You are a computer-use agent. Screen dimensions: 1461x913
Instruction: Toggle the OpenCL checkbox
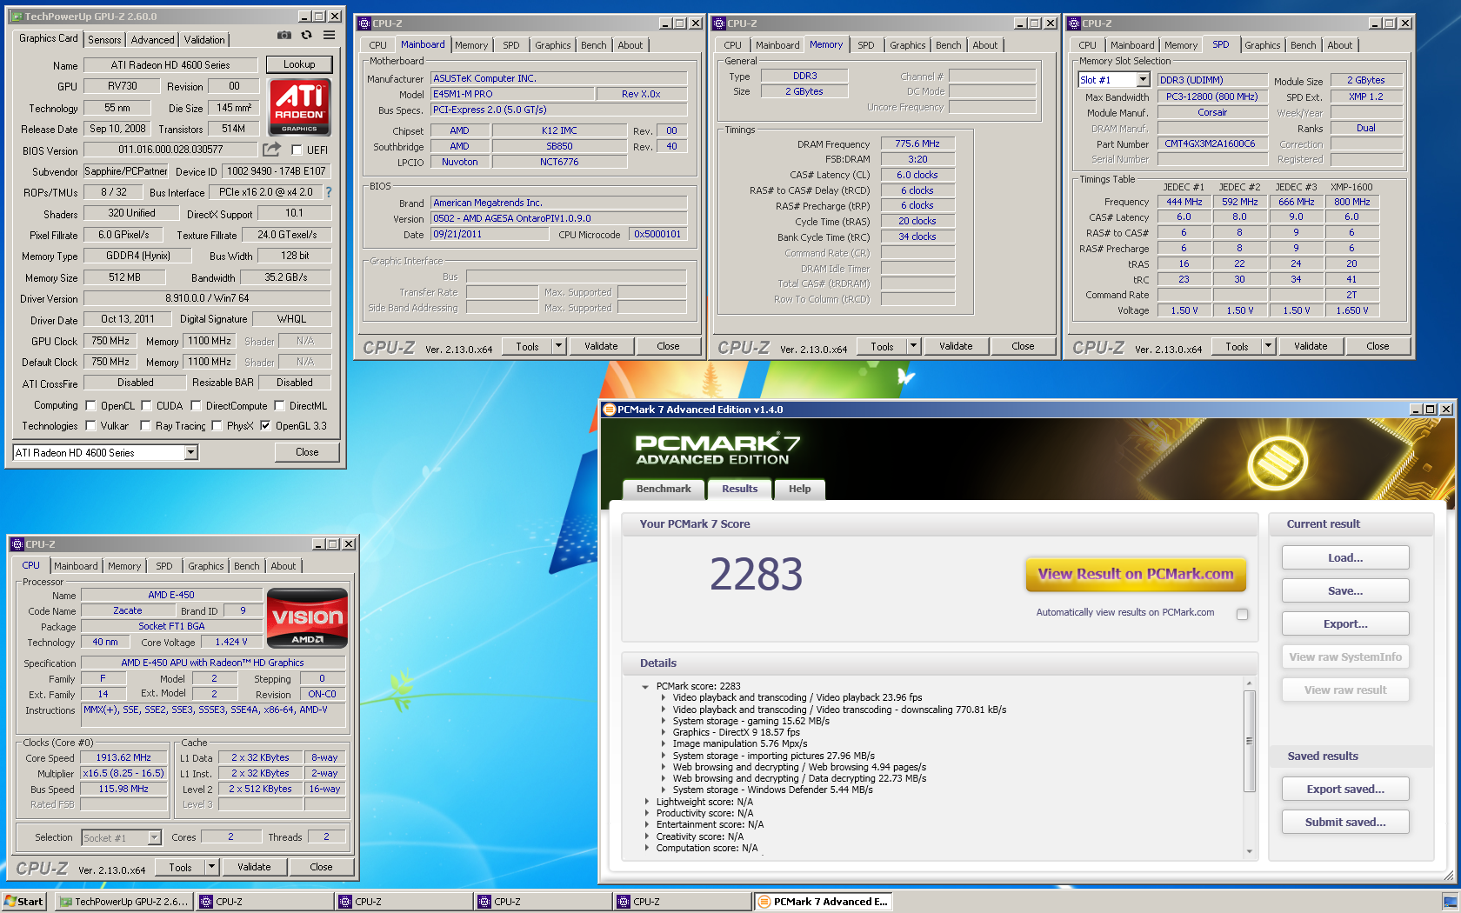point(90,405)
